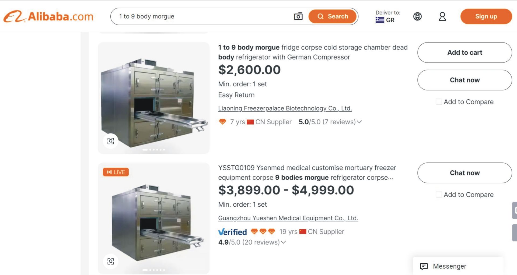Click find-similar icon on Ysenmed product image
The height and width of the screenshot is (275, 517).
point(111,261)
